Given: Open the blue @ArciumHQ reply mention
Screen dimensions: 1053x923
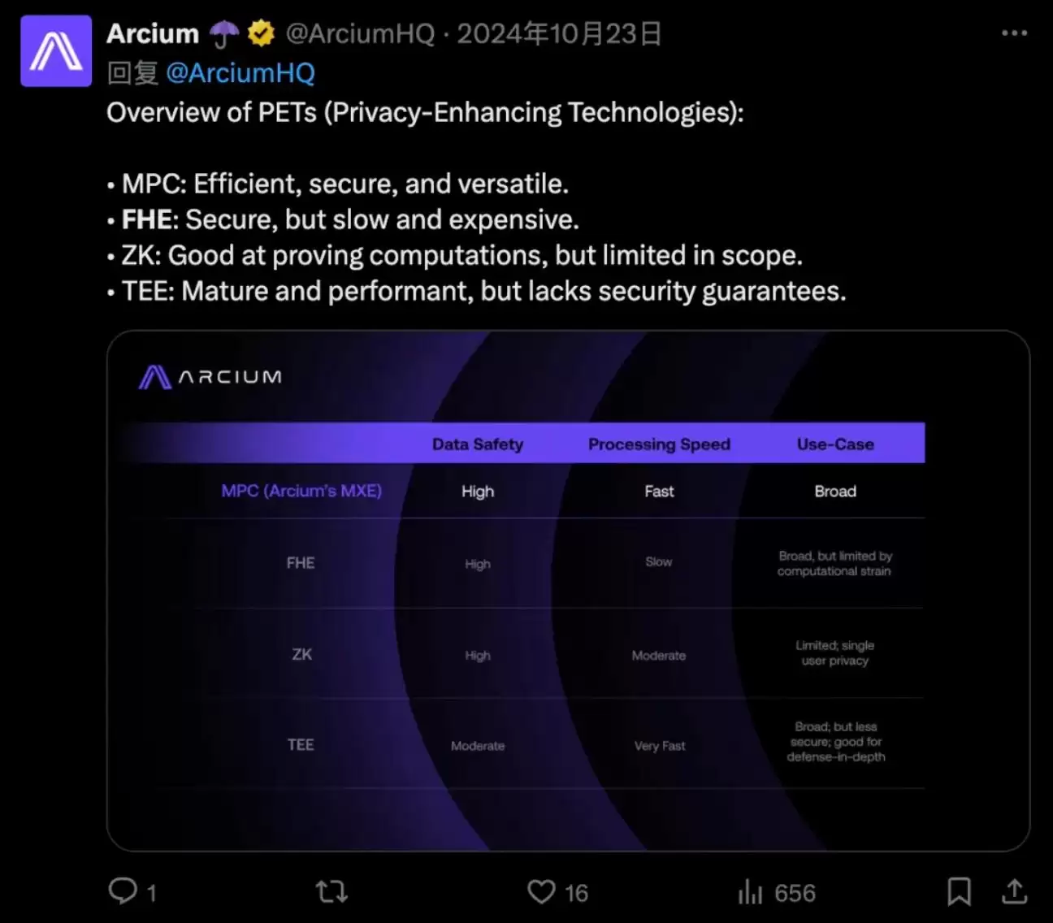Looking at the screenshot, I should pos(240,73).
